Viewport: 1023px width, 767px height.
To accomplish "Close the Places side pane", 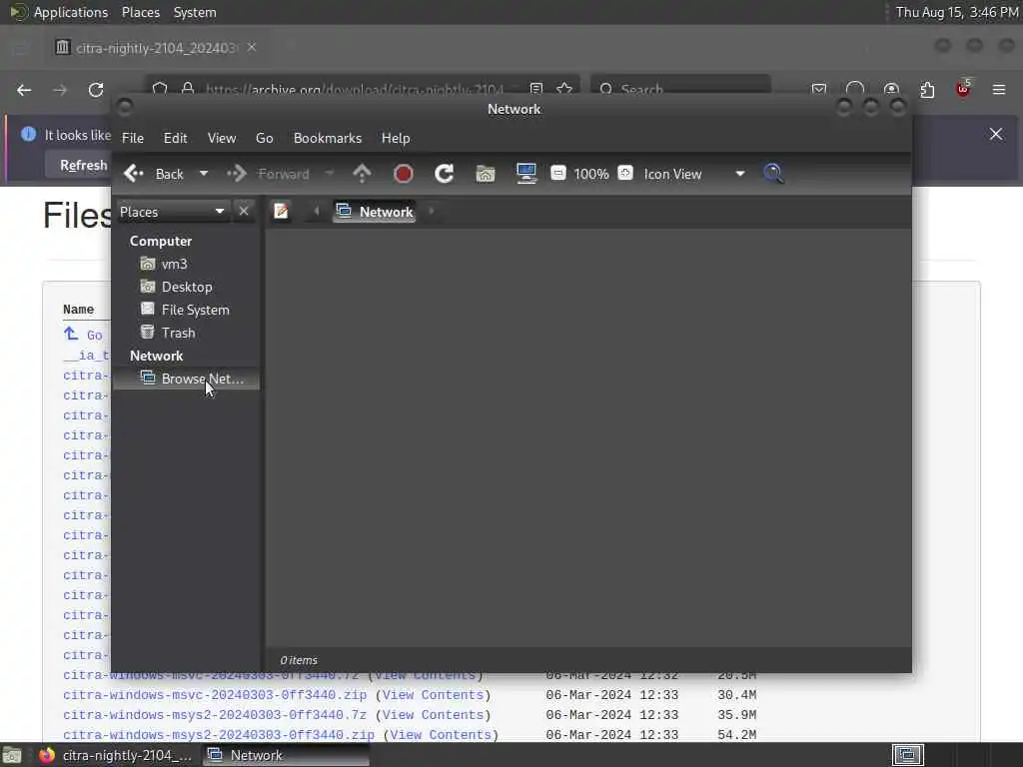I will [244, 212].
